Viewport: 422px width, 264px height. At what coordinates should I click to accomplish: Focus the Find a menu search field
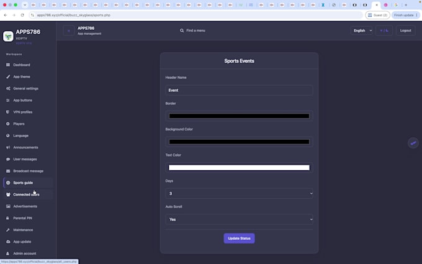point(195,30)
